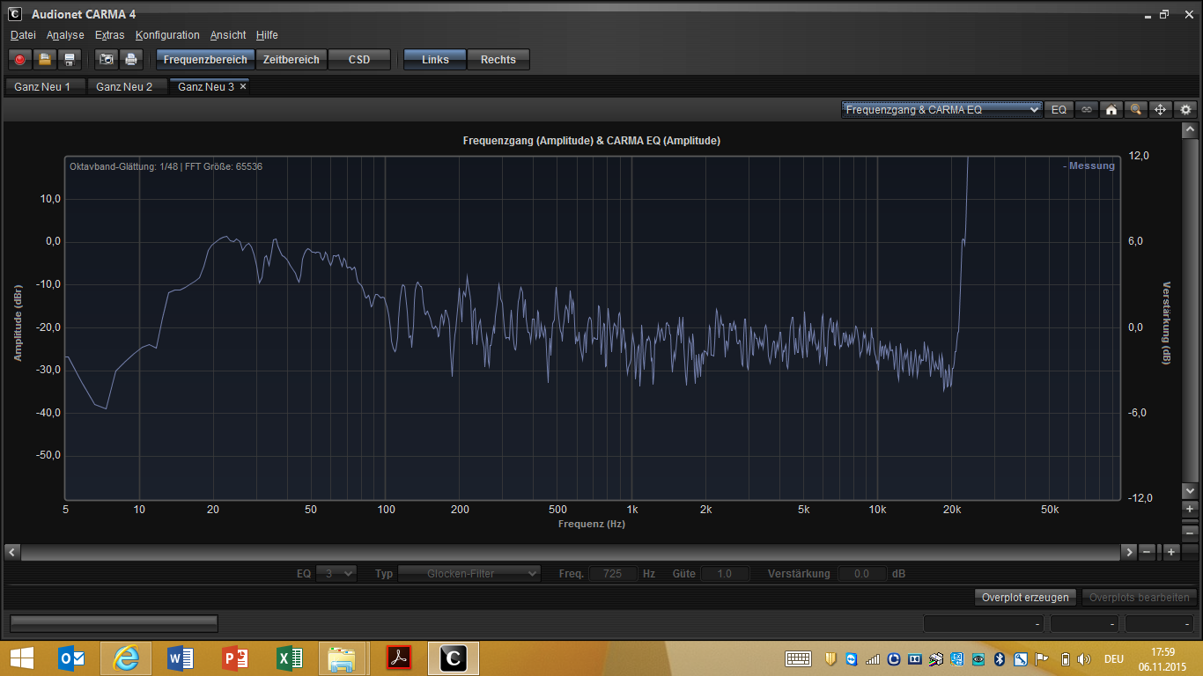Click the TeamViewer tray icon
The width and height of the screenshot is (1203, 676).
[851, 658]
